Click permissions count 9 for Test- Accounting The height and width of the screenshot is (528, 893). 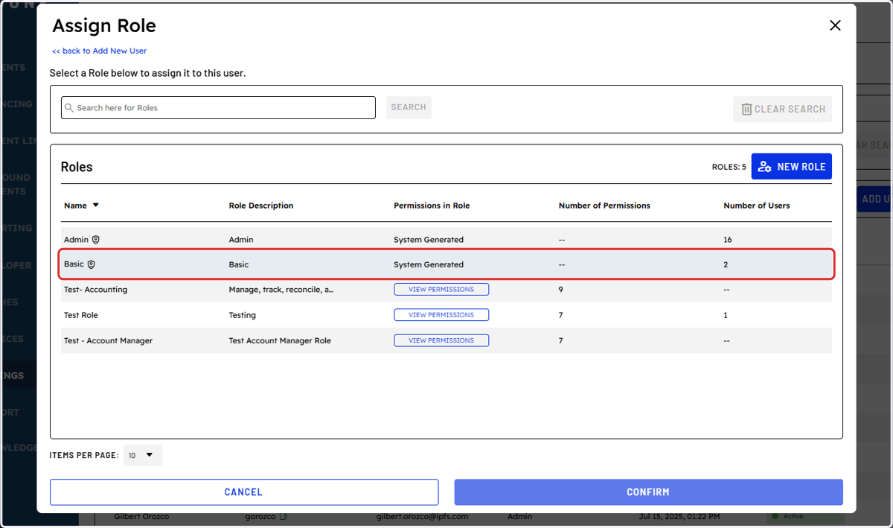pyautogui.click(x=561, y=290)
